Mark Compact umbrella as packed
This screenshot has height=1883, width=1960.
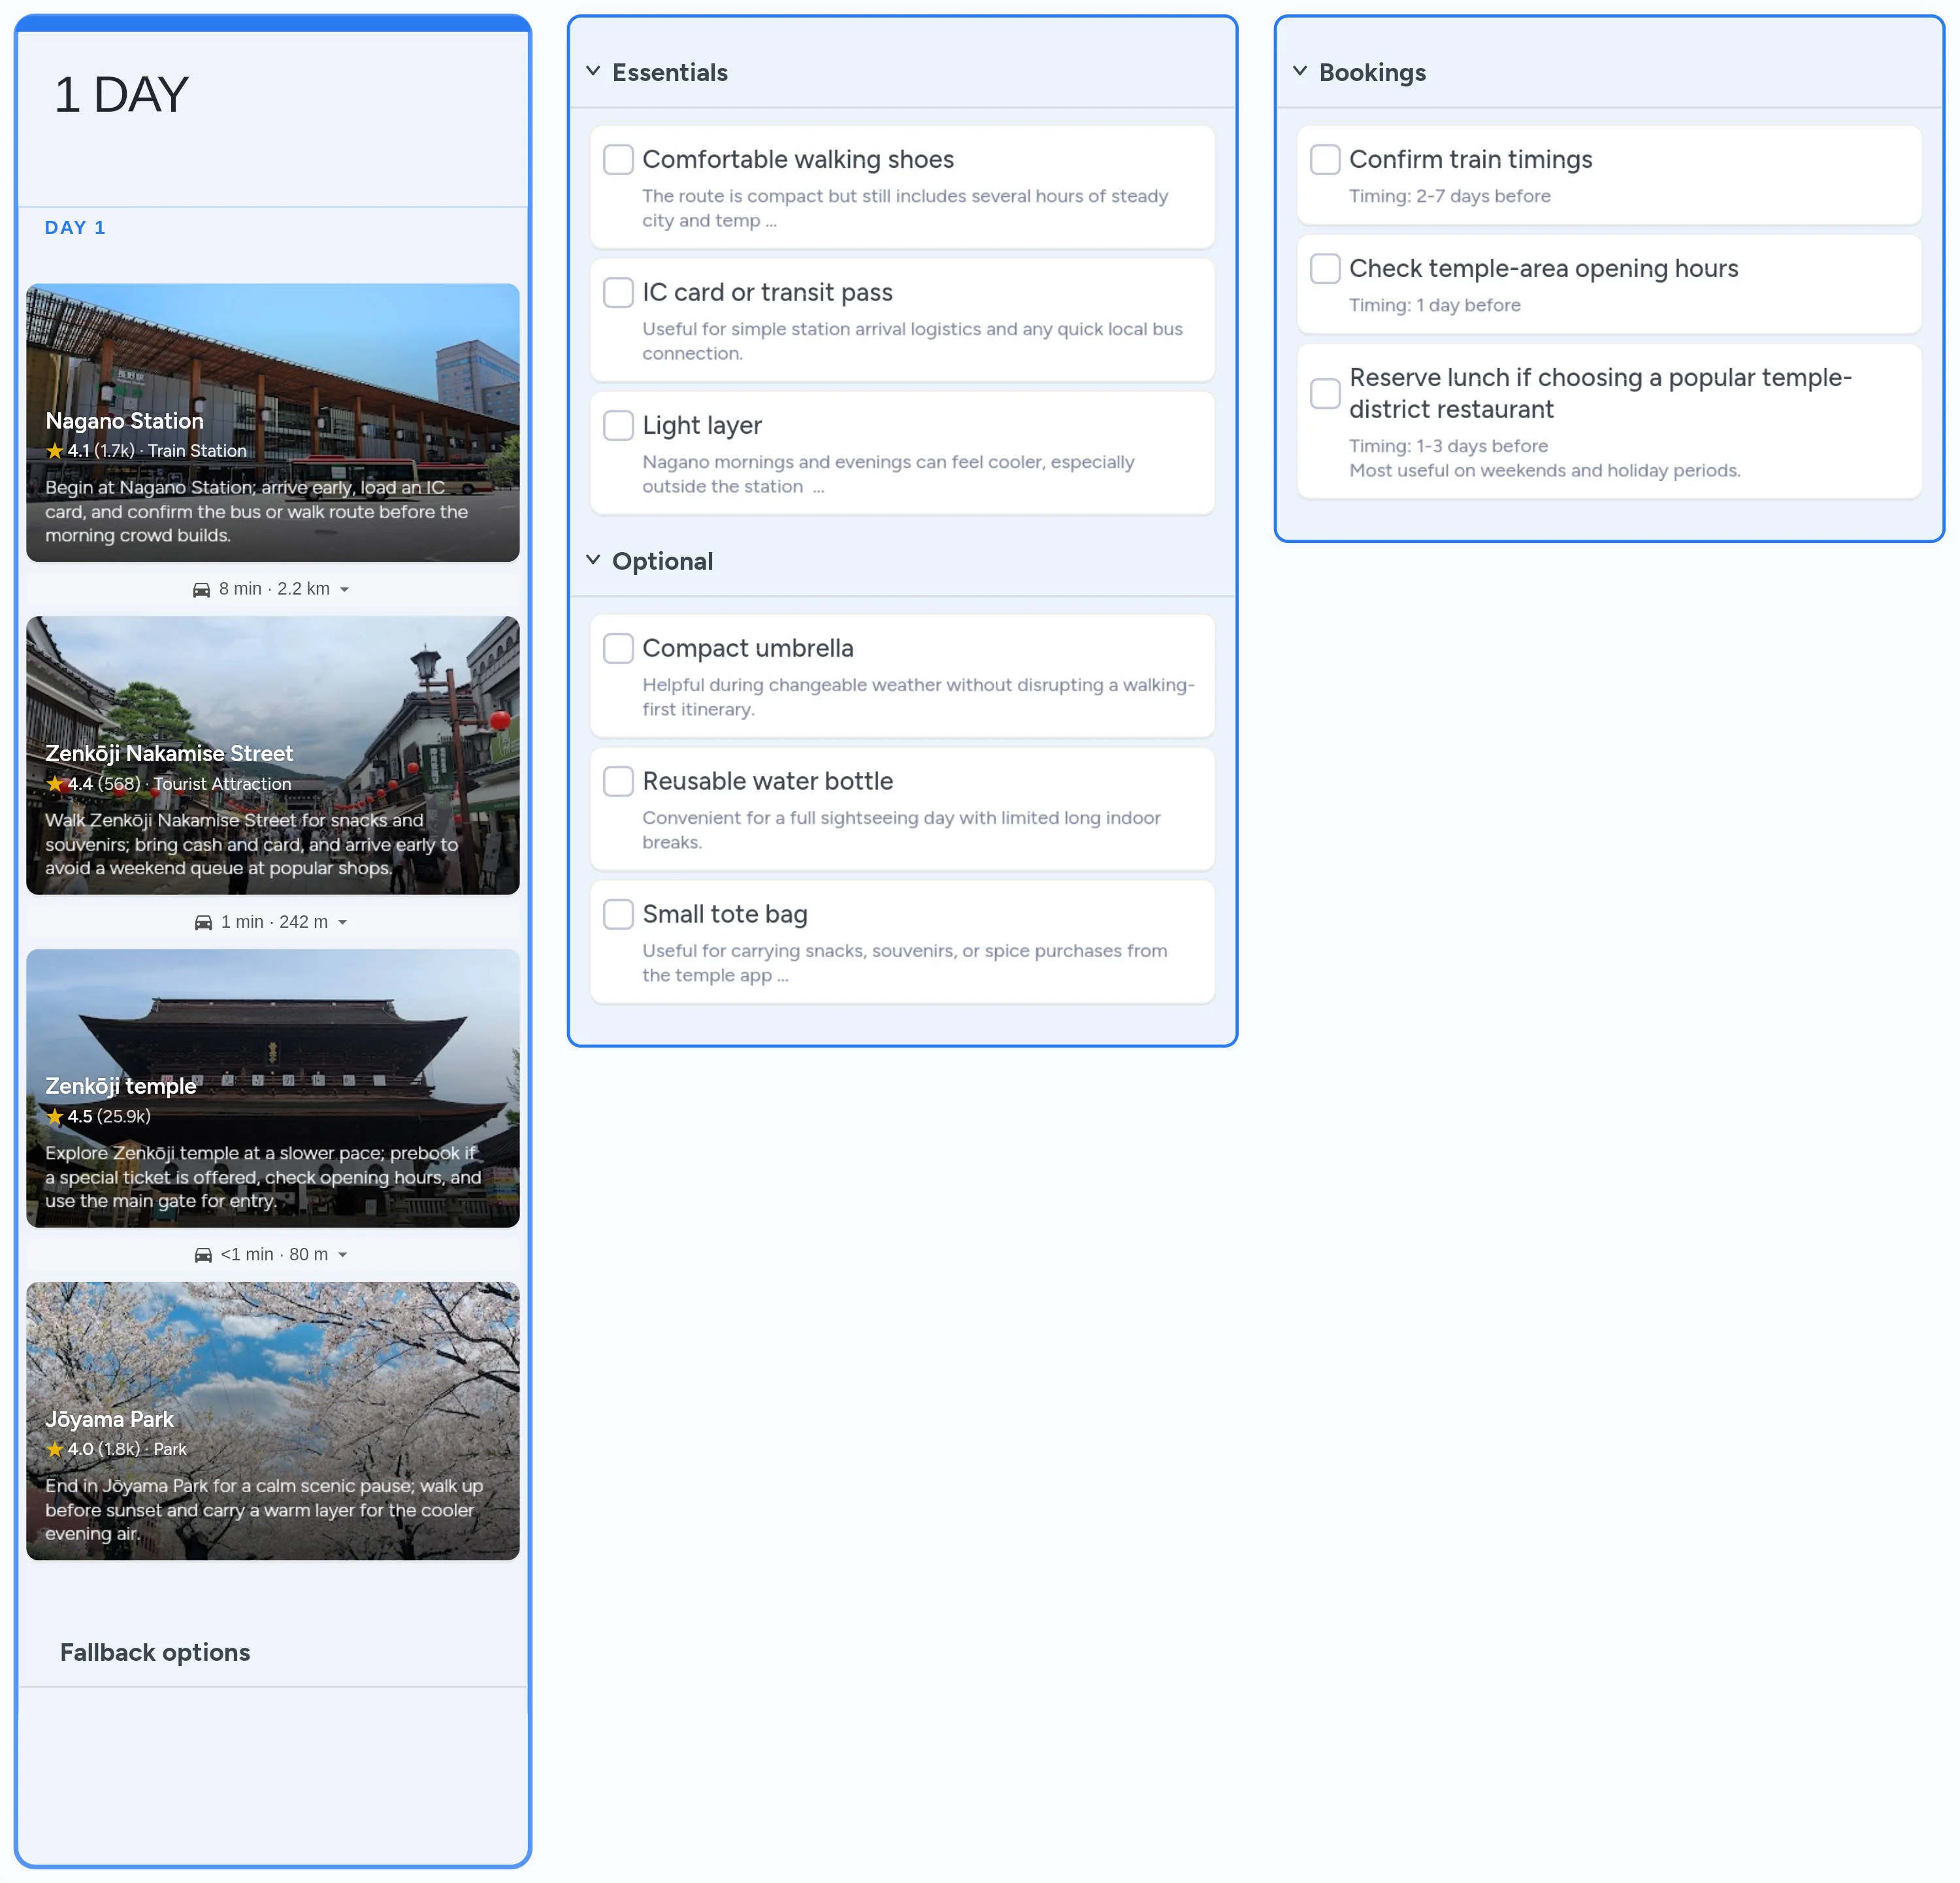pyautogui.click(x=618, y=648)
